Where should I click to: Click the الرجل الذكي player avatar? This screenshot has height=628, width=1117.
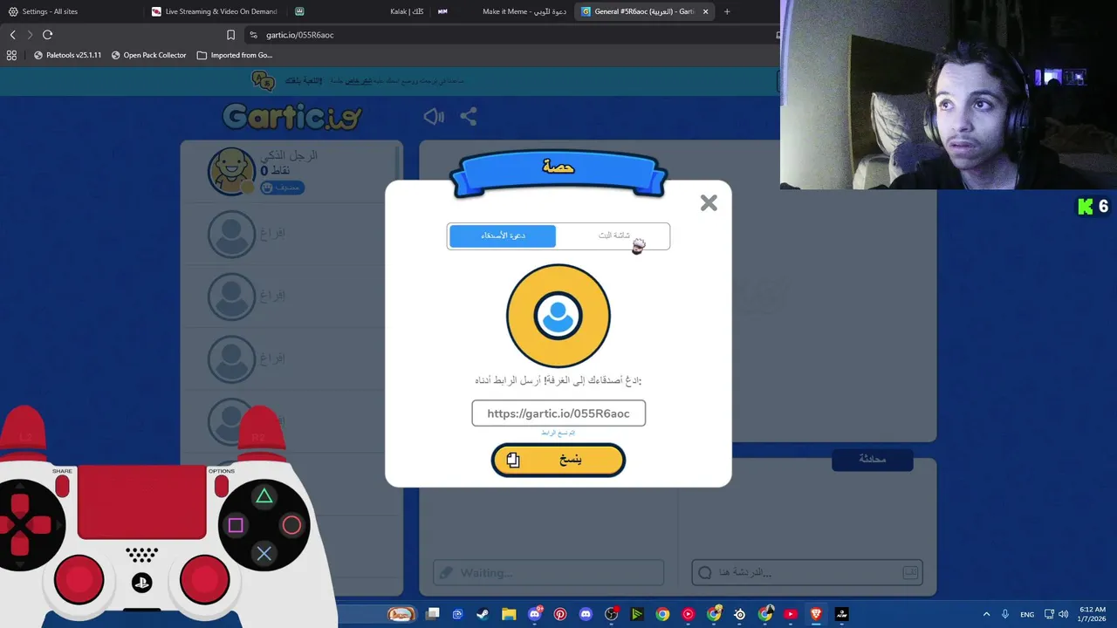click(231, 171)
